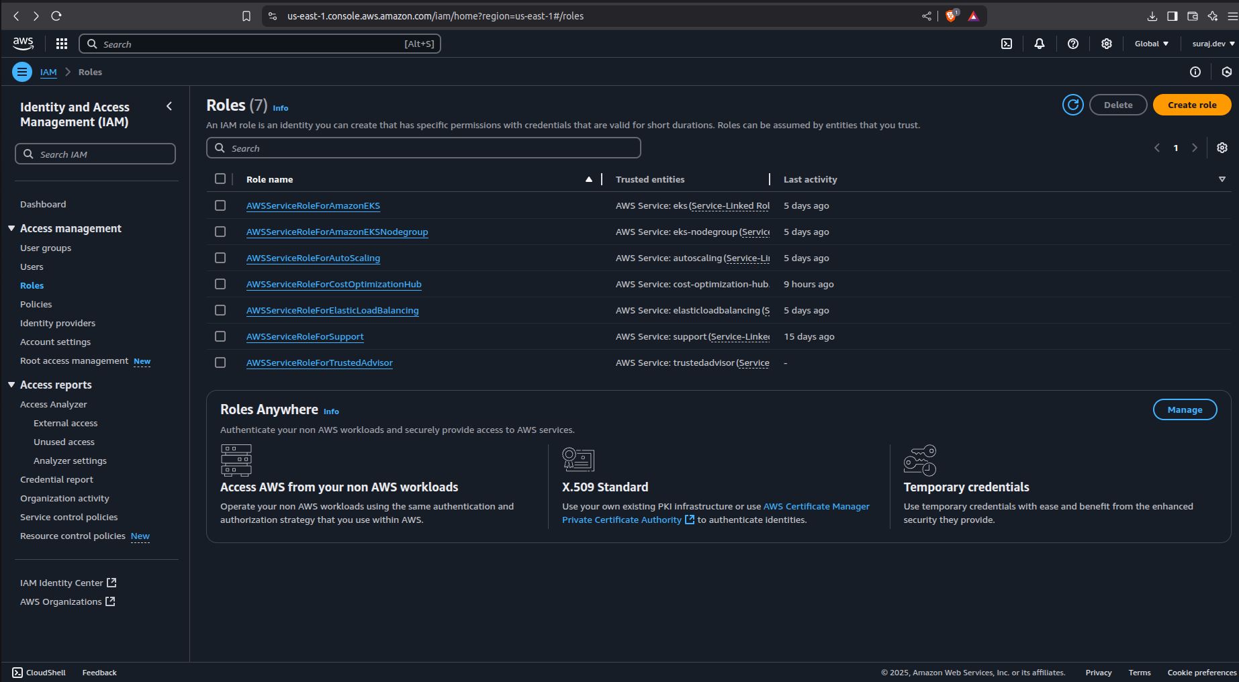This screenshot has height=682, width=1239.
Task: Open Credential report in sidebar
Action: point(56,479)
